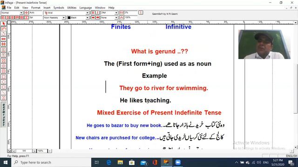Select the rounded rectangle box tool
The image size is (298, 167).
coord(3,87)
